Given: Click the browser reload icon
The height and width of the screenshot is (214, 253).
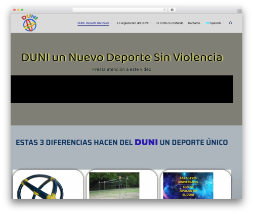Looking at the screenshot, I should coord(164,10).
